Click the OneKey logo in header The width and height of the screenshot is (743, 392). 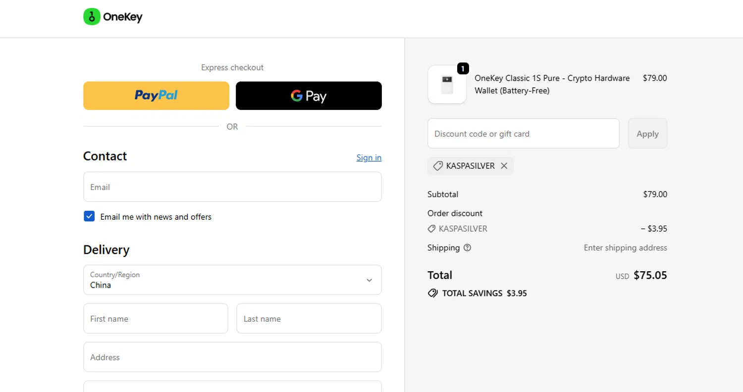click(113, 17)
